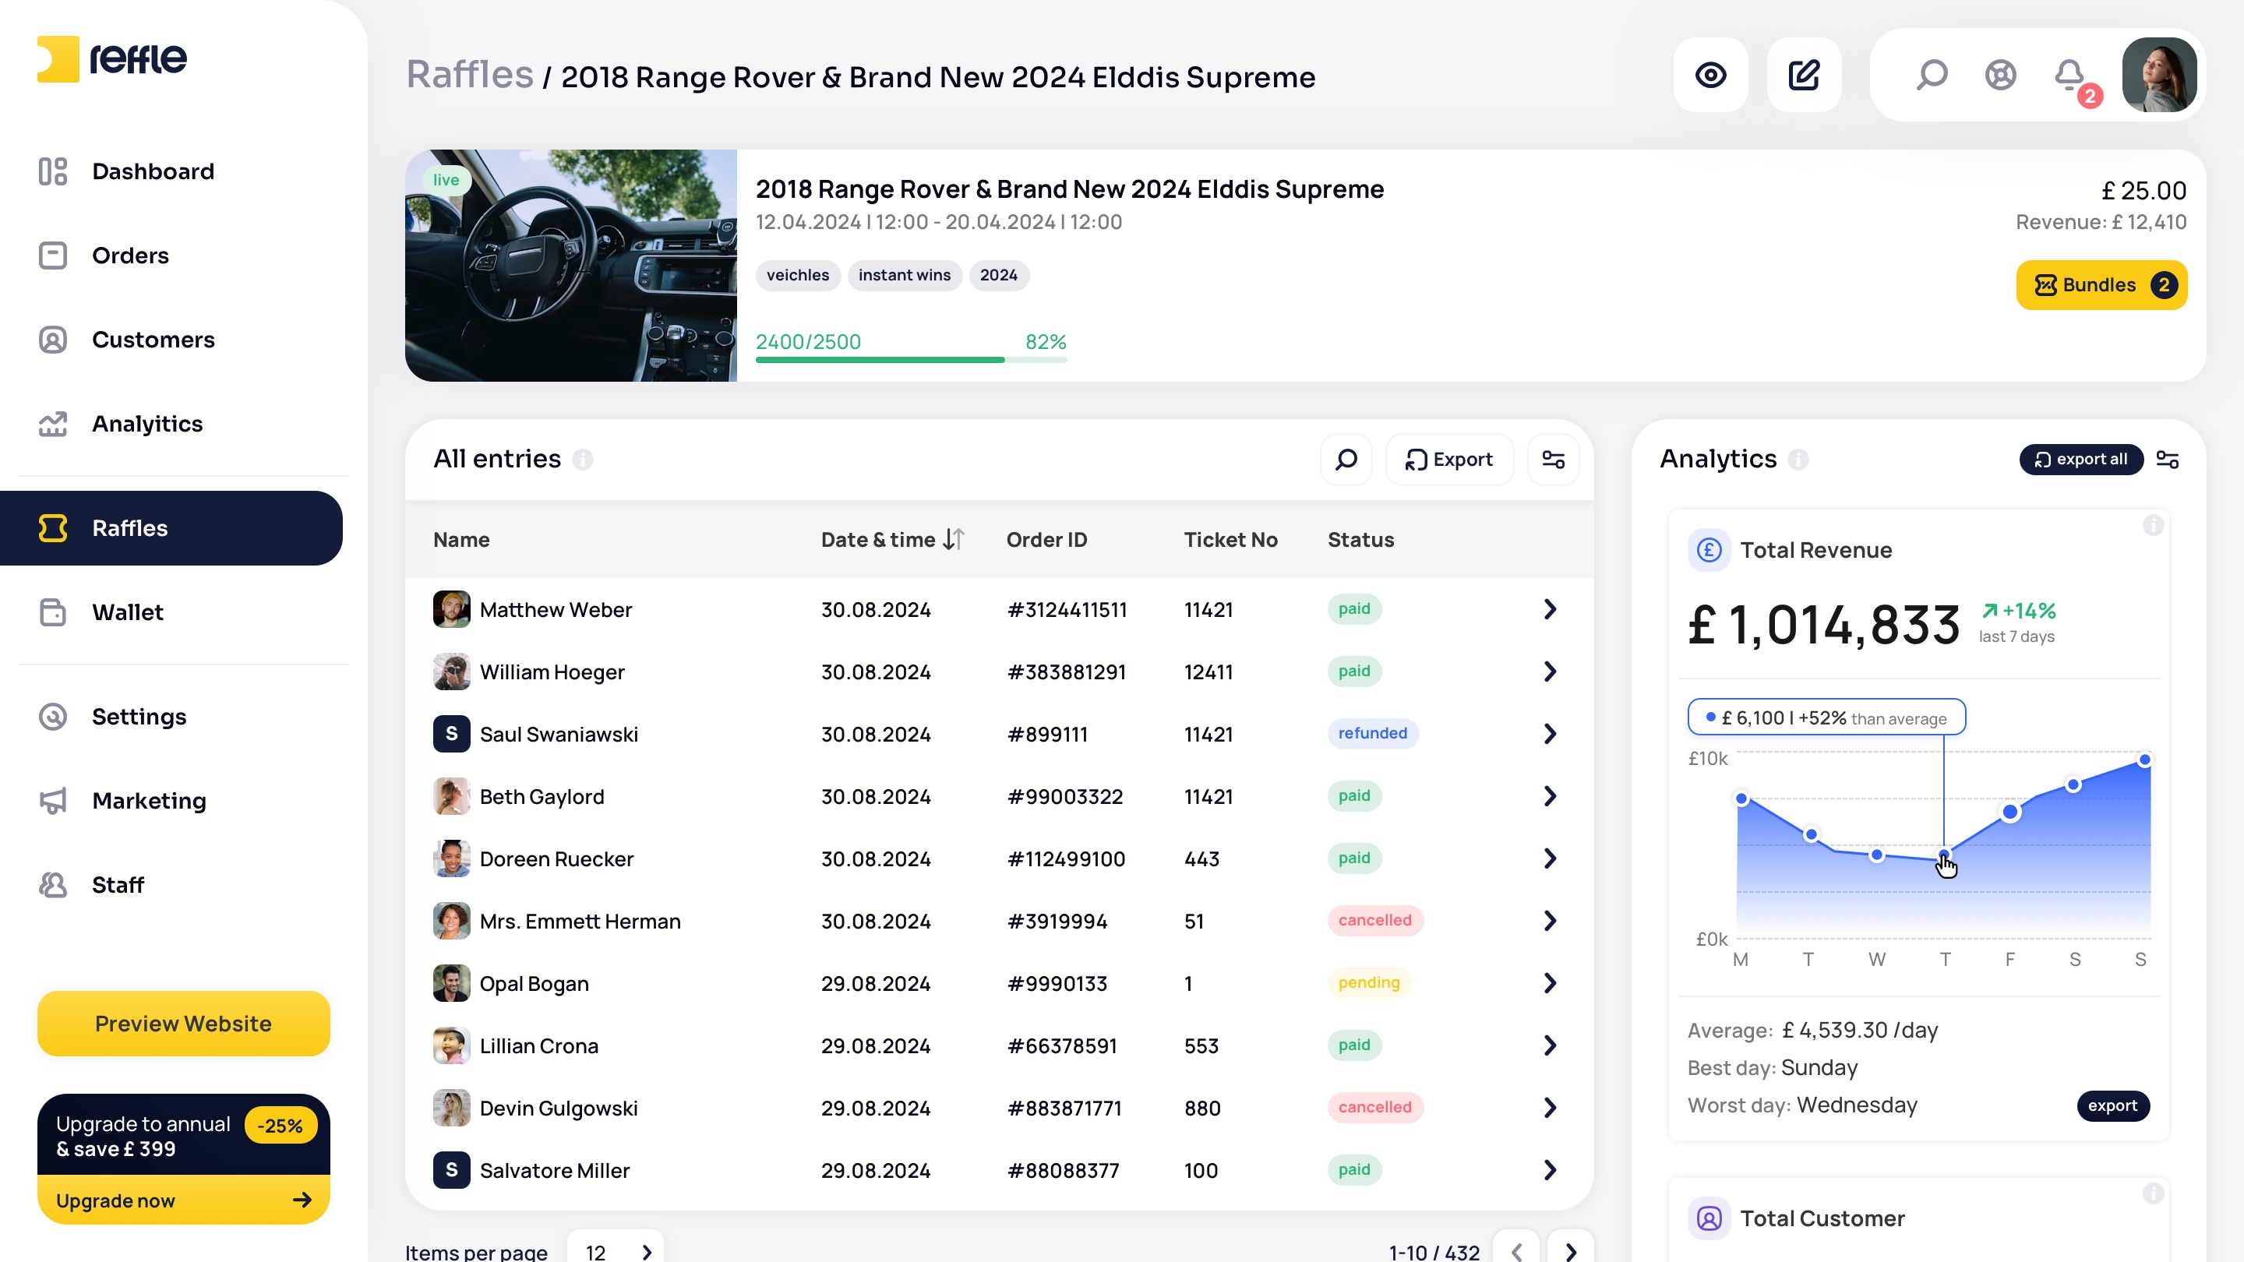The image size is (2244, 1262).
Task: Click the Total Customer icon
Action: pos(1709,1218)
